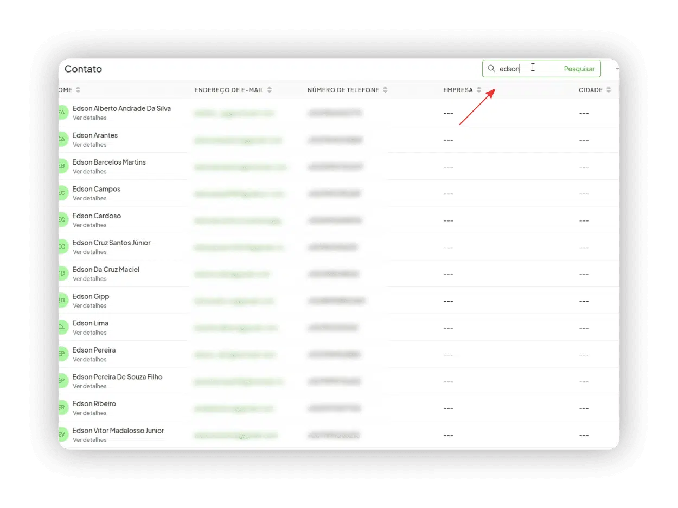Select name Edson Lima
The height and width of the screenshot is (508, 678).
tap(91, 323)
